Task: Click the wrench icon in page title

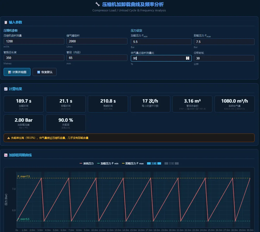Action: click(97, 4)
